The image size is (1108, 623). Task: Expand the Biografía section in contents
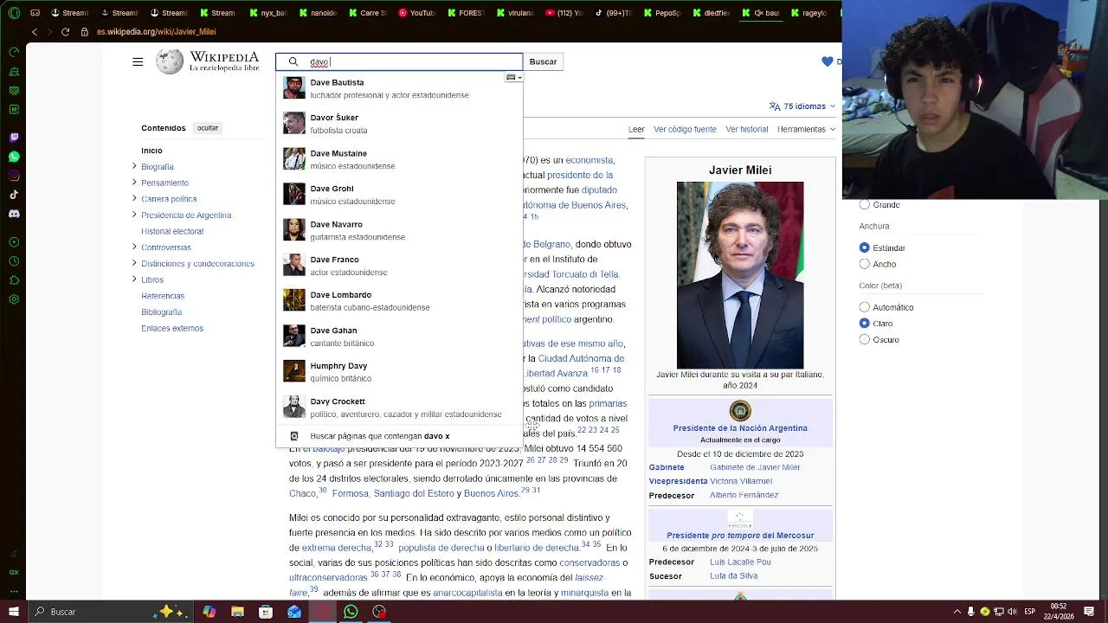click(134, 166)
